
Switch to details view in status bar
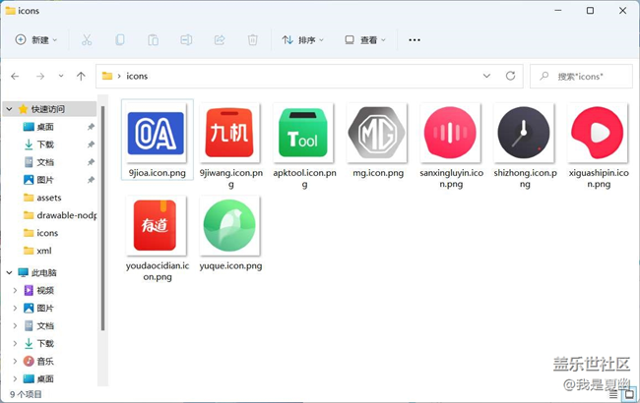pos(613,393)
